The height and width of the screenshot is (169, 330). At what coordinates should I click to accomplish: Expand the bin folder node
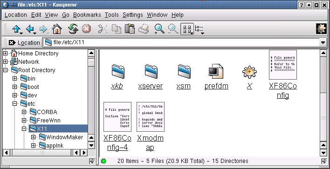(x=14, y=79)
